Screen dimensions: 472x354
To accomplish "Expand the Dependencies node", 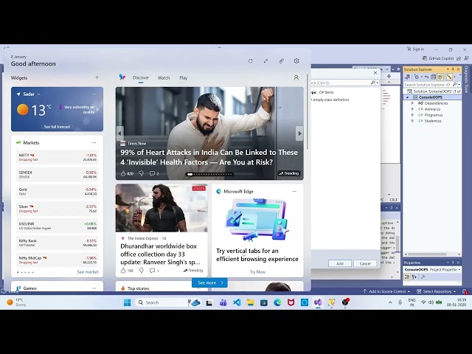I will click(x=413, y=103).
